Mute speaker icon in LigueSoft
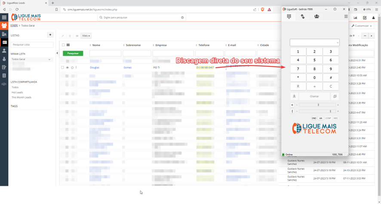This screenshot has height=204, width=381. [x=292, y=105]
